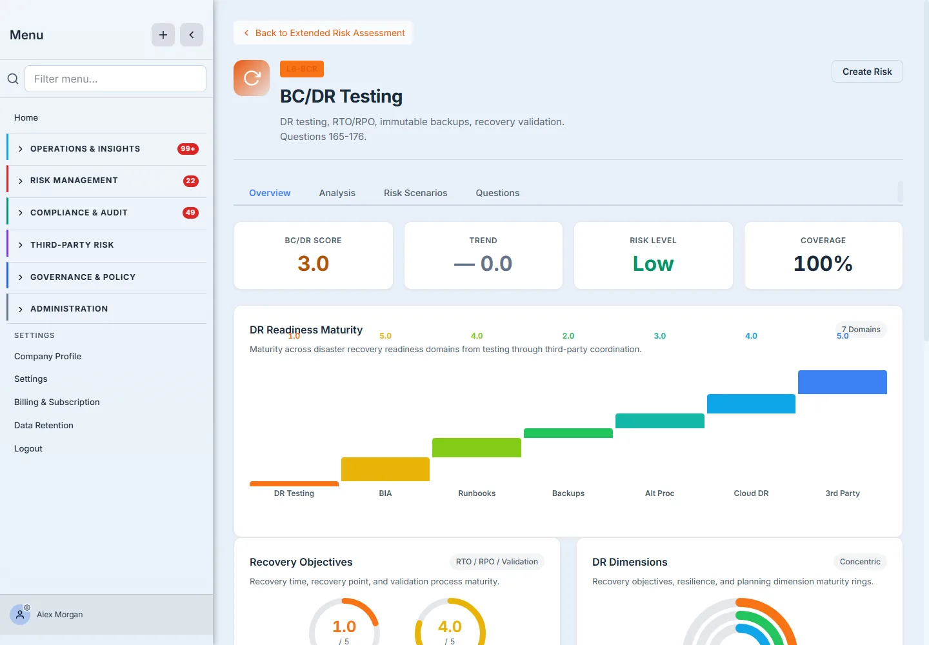Click the 49 badge on Compliance & Audit
The height and width of the screenshot is (645, 929).
[x=190, y=213]
